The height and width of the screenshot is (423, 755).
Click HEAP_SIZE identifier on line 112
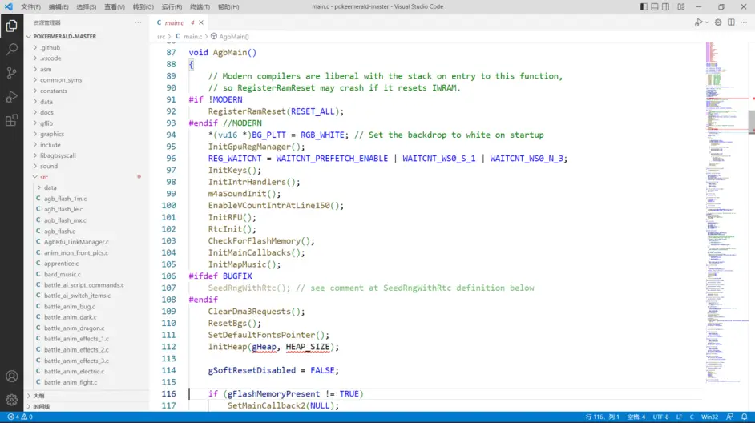[308, 347]
